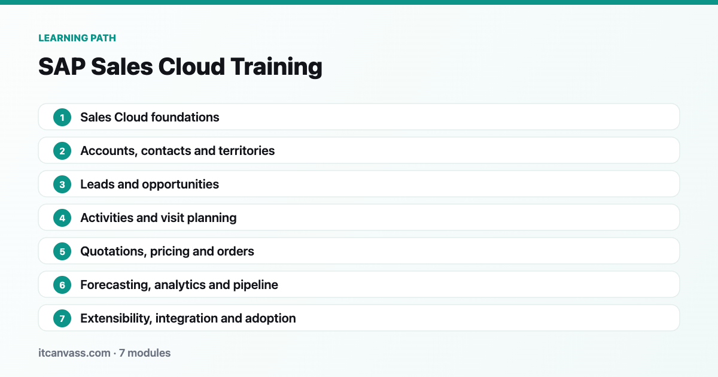Open 'Leads and opportunities' module

pos(359,184)
